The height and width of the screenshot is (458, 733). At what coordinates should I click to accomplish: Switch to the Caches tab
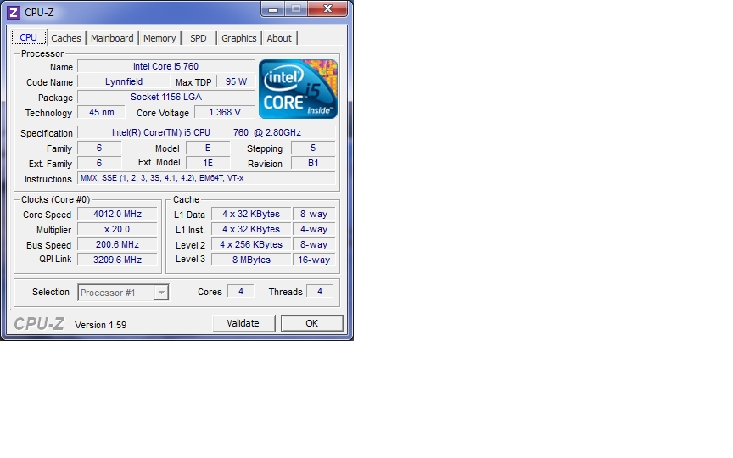(x=66, y=38)
